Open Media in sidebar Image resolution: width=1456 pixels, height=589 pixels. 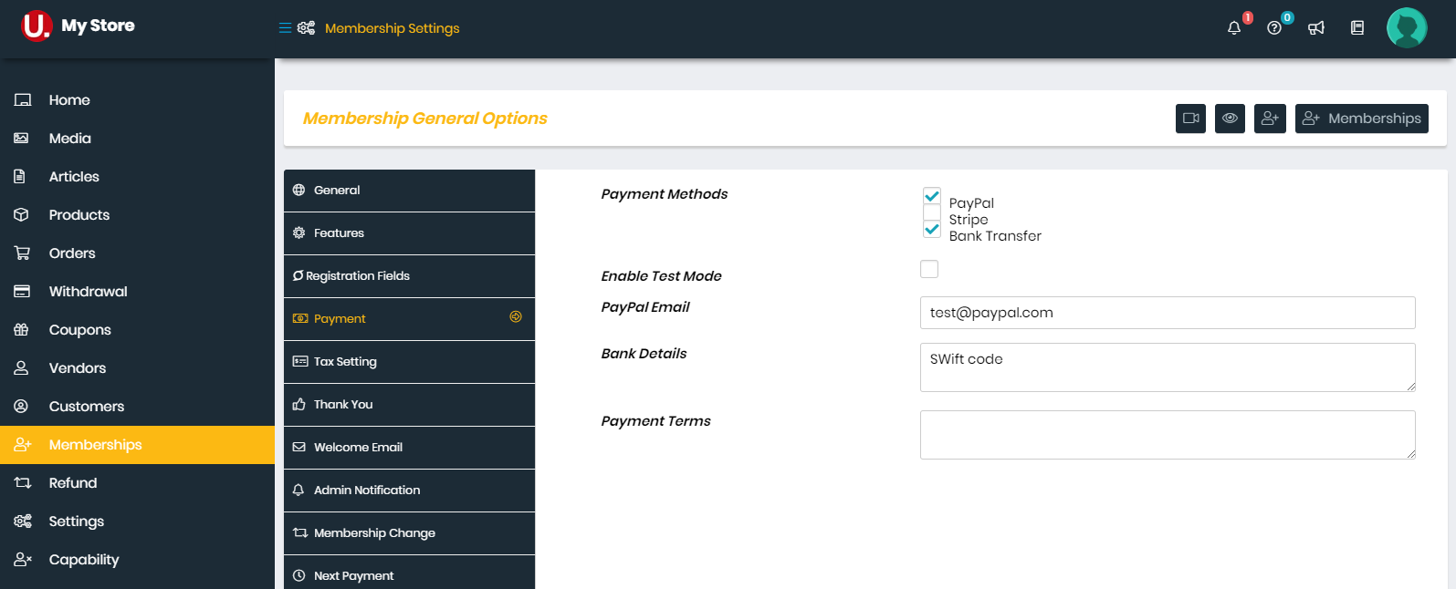point(137,139)
